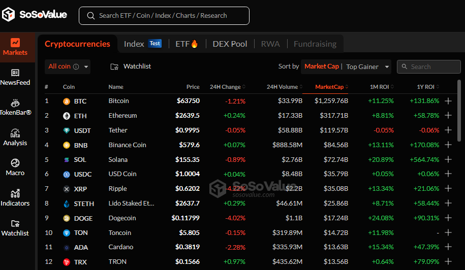
Task: Add Cardano to watchlist with plus icon
Action: (448, 247)
